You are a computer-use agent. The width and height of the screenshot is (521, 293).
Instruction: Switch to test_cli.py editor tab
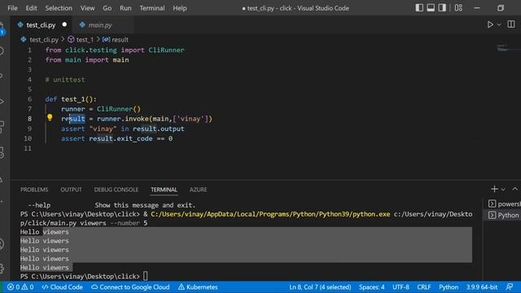click(x=41, y=25)
